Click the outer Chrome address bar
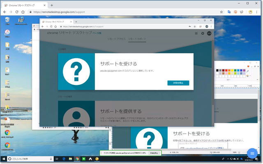Image resolution: width=263 pixels, height=164 pixels. tap(123, 12)
